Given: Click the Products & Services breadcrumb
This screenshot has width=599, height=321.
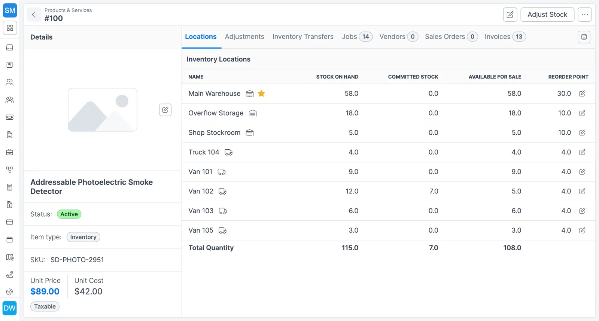Looking at the screenshot, I should coord(68,10).
